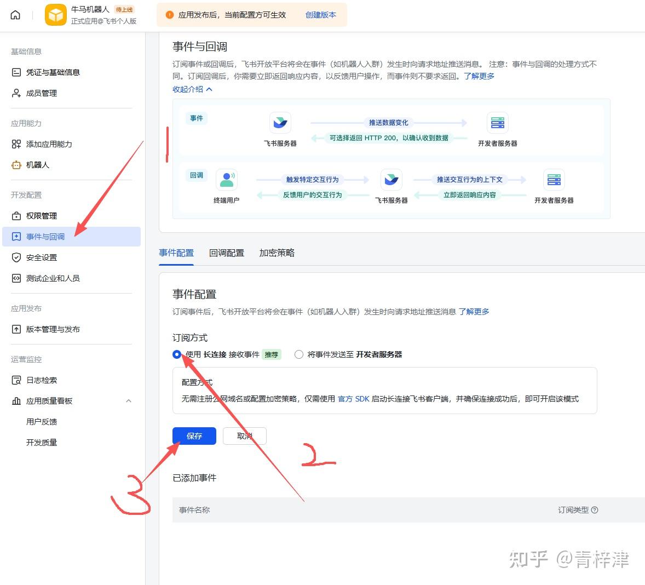Click the blue 保存 button

194,436
